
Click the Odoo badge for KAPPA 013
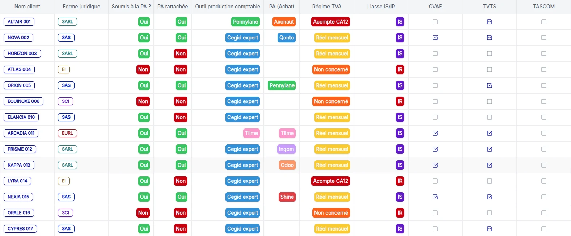(287, 165)
